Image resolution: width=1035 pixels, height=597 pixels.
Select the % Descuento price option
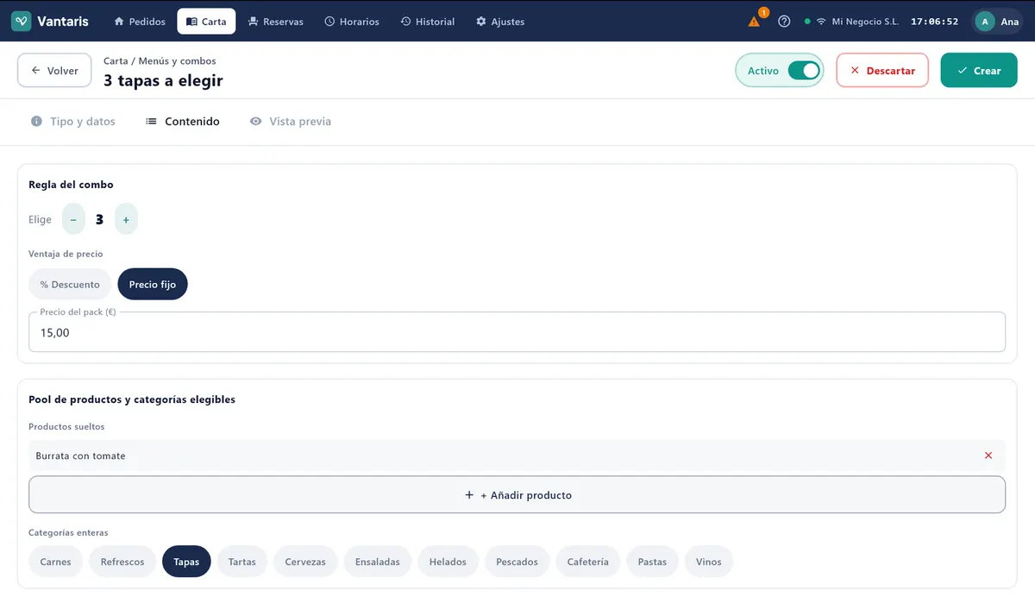70,284
